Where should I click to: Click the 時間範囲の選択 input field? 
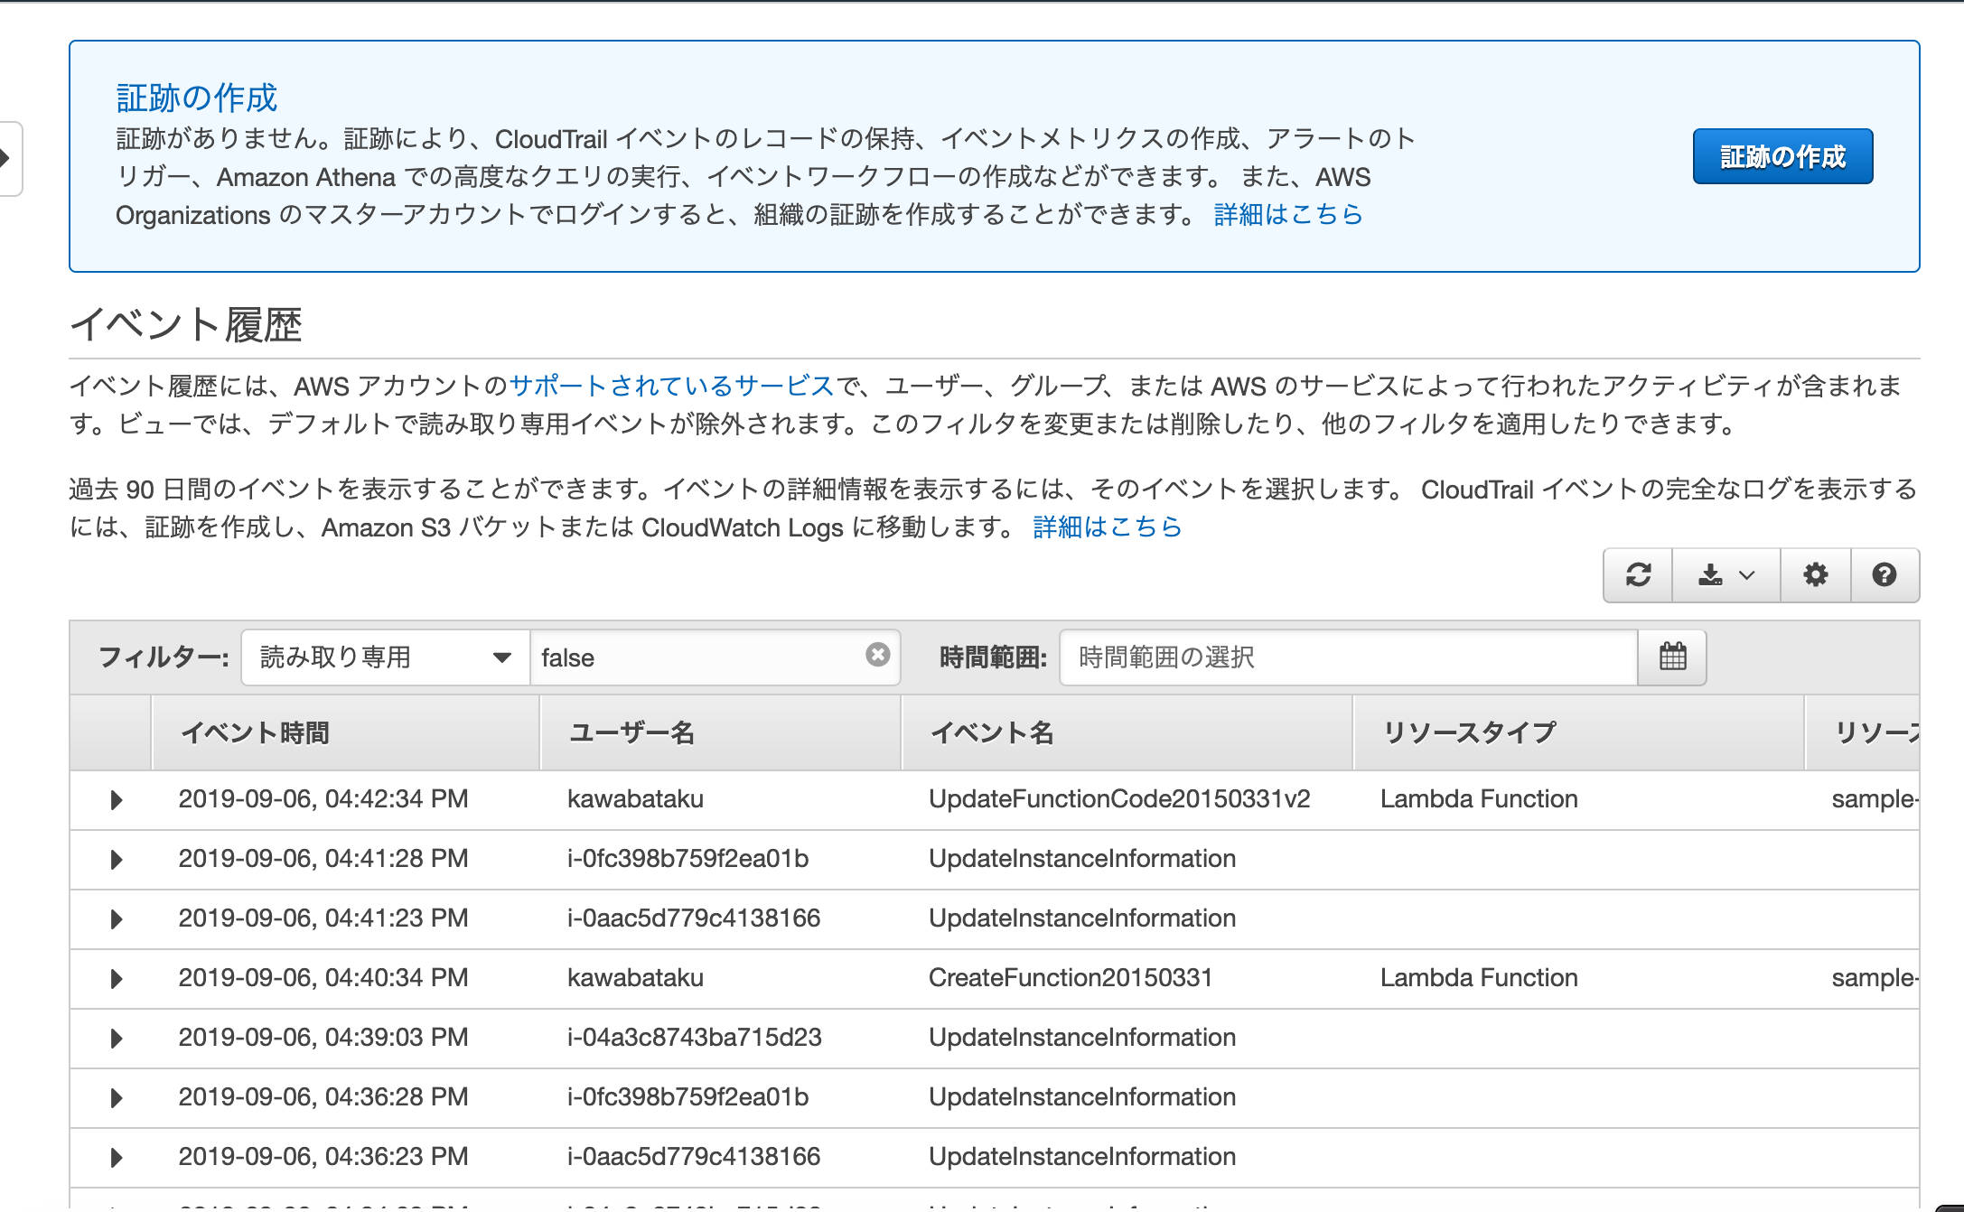(1349, 657)
